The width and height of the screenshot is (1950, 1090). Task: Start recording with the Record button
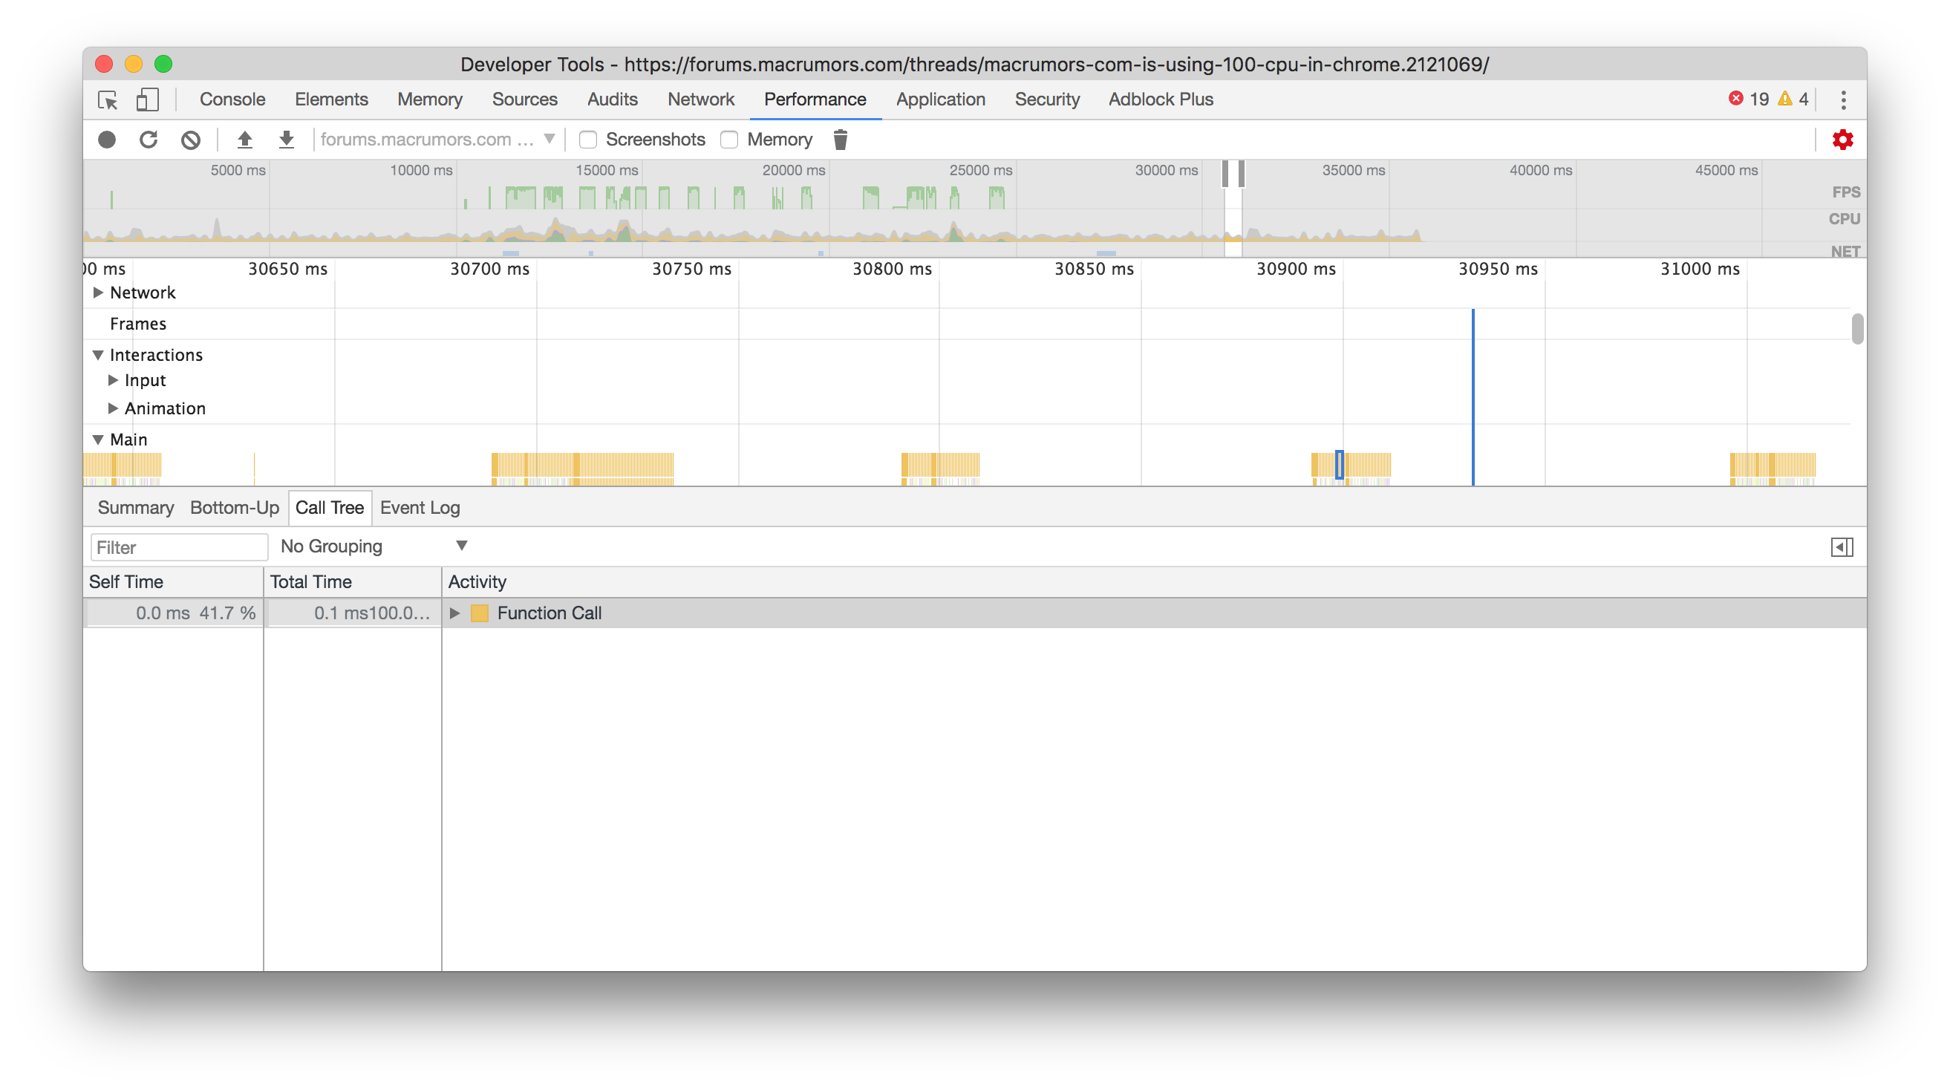(x=107, y=140)
